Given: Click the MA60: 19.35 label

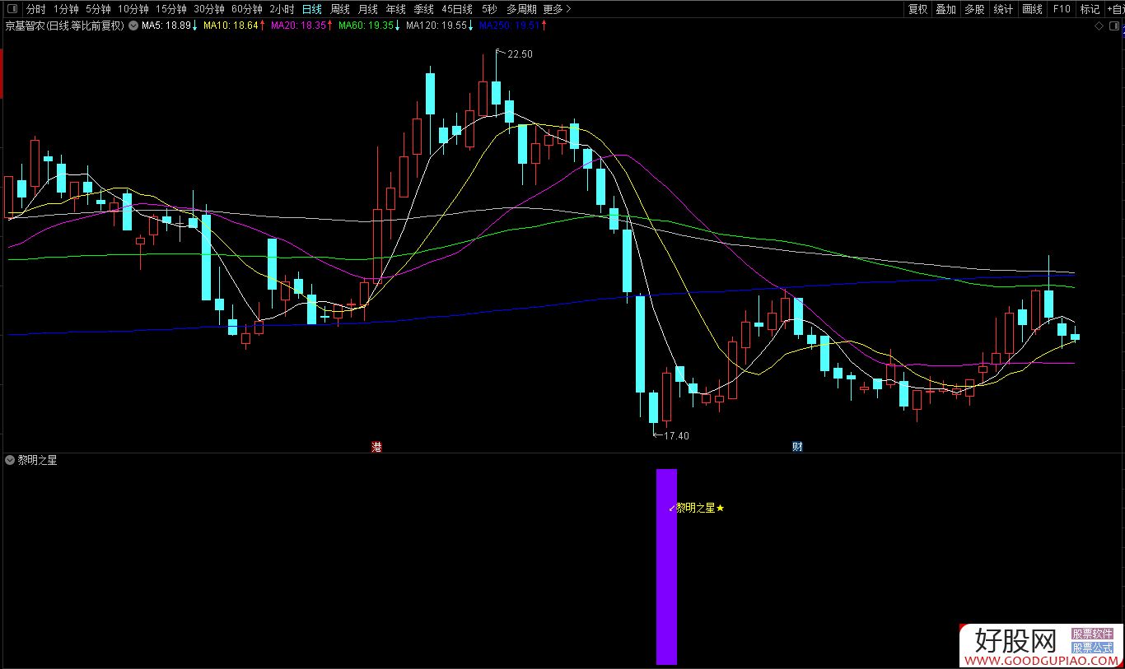Looking at the screenshot, I should tap(370, 26).
